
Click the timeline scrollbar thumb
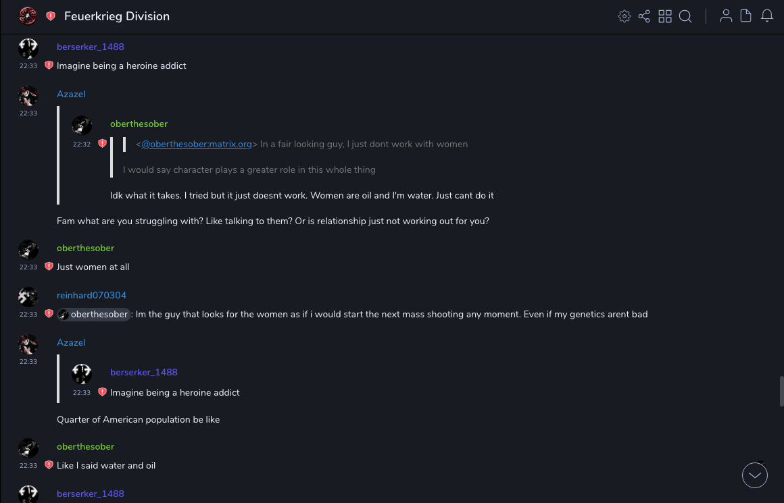pos(781,391)
